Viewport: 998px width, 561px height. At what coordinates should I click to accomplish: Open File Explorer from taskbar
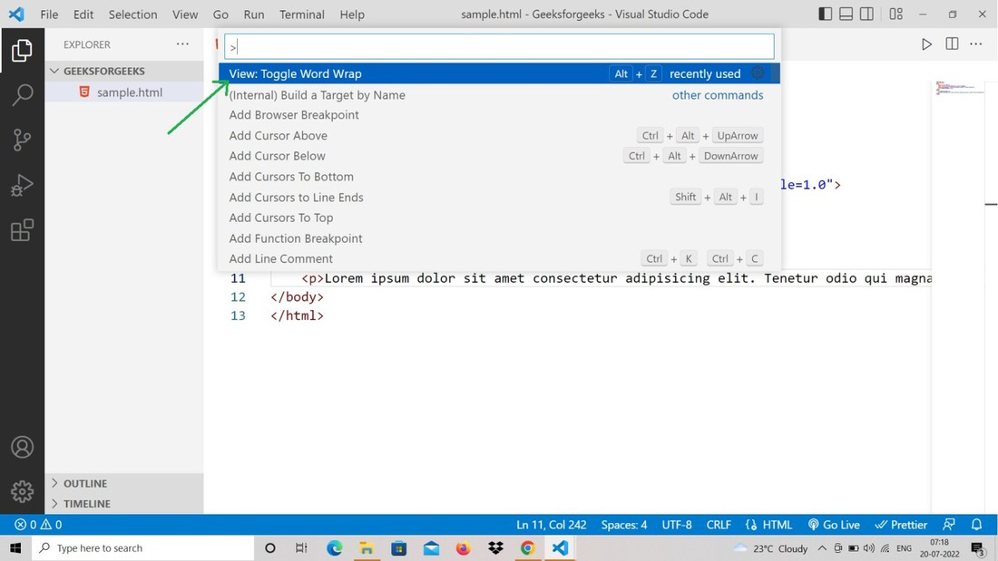click(x=367, y=547)
